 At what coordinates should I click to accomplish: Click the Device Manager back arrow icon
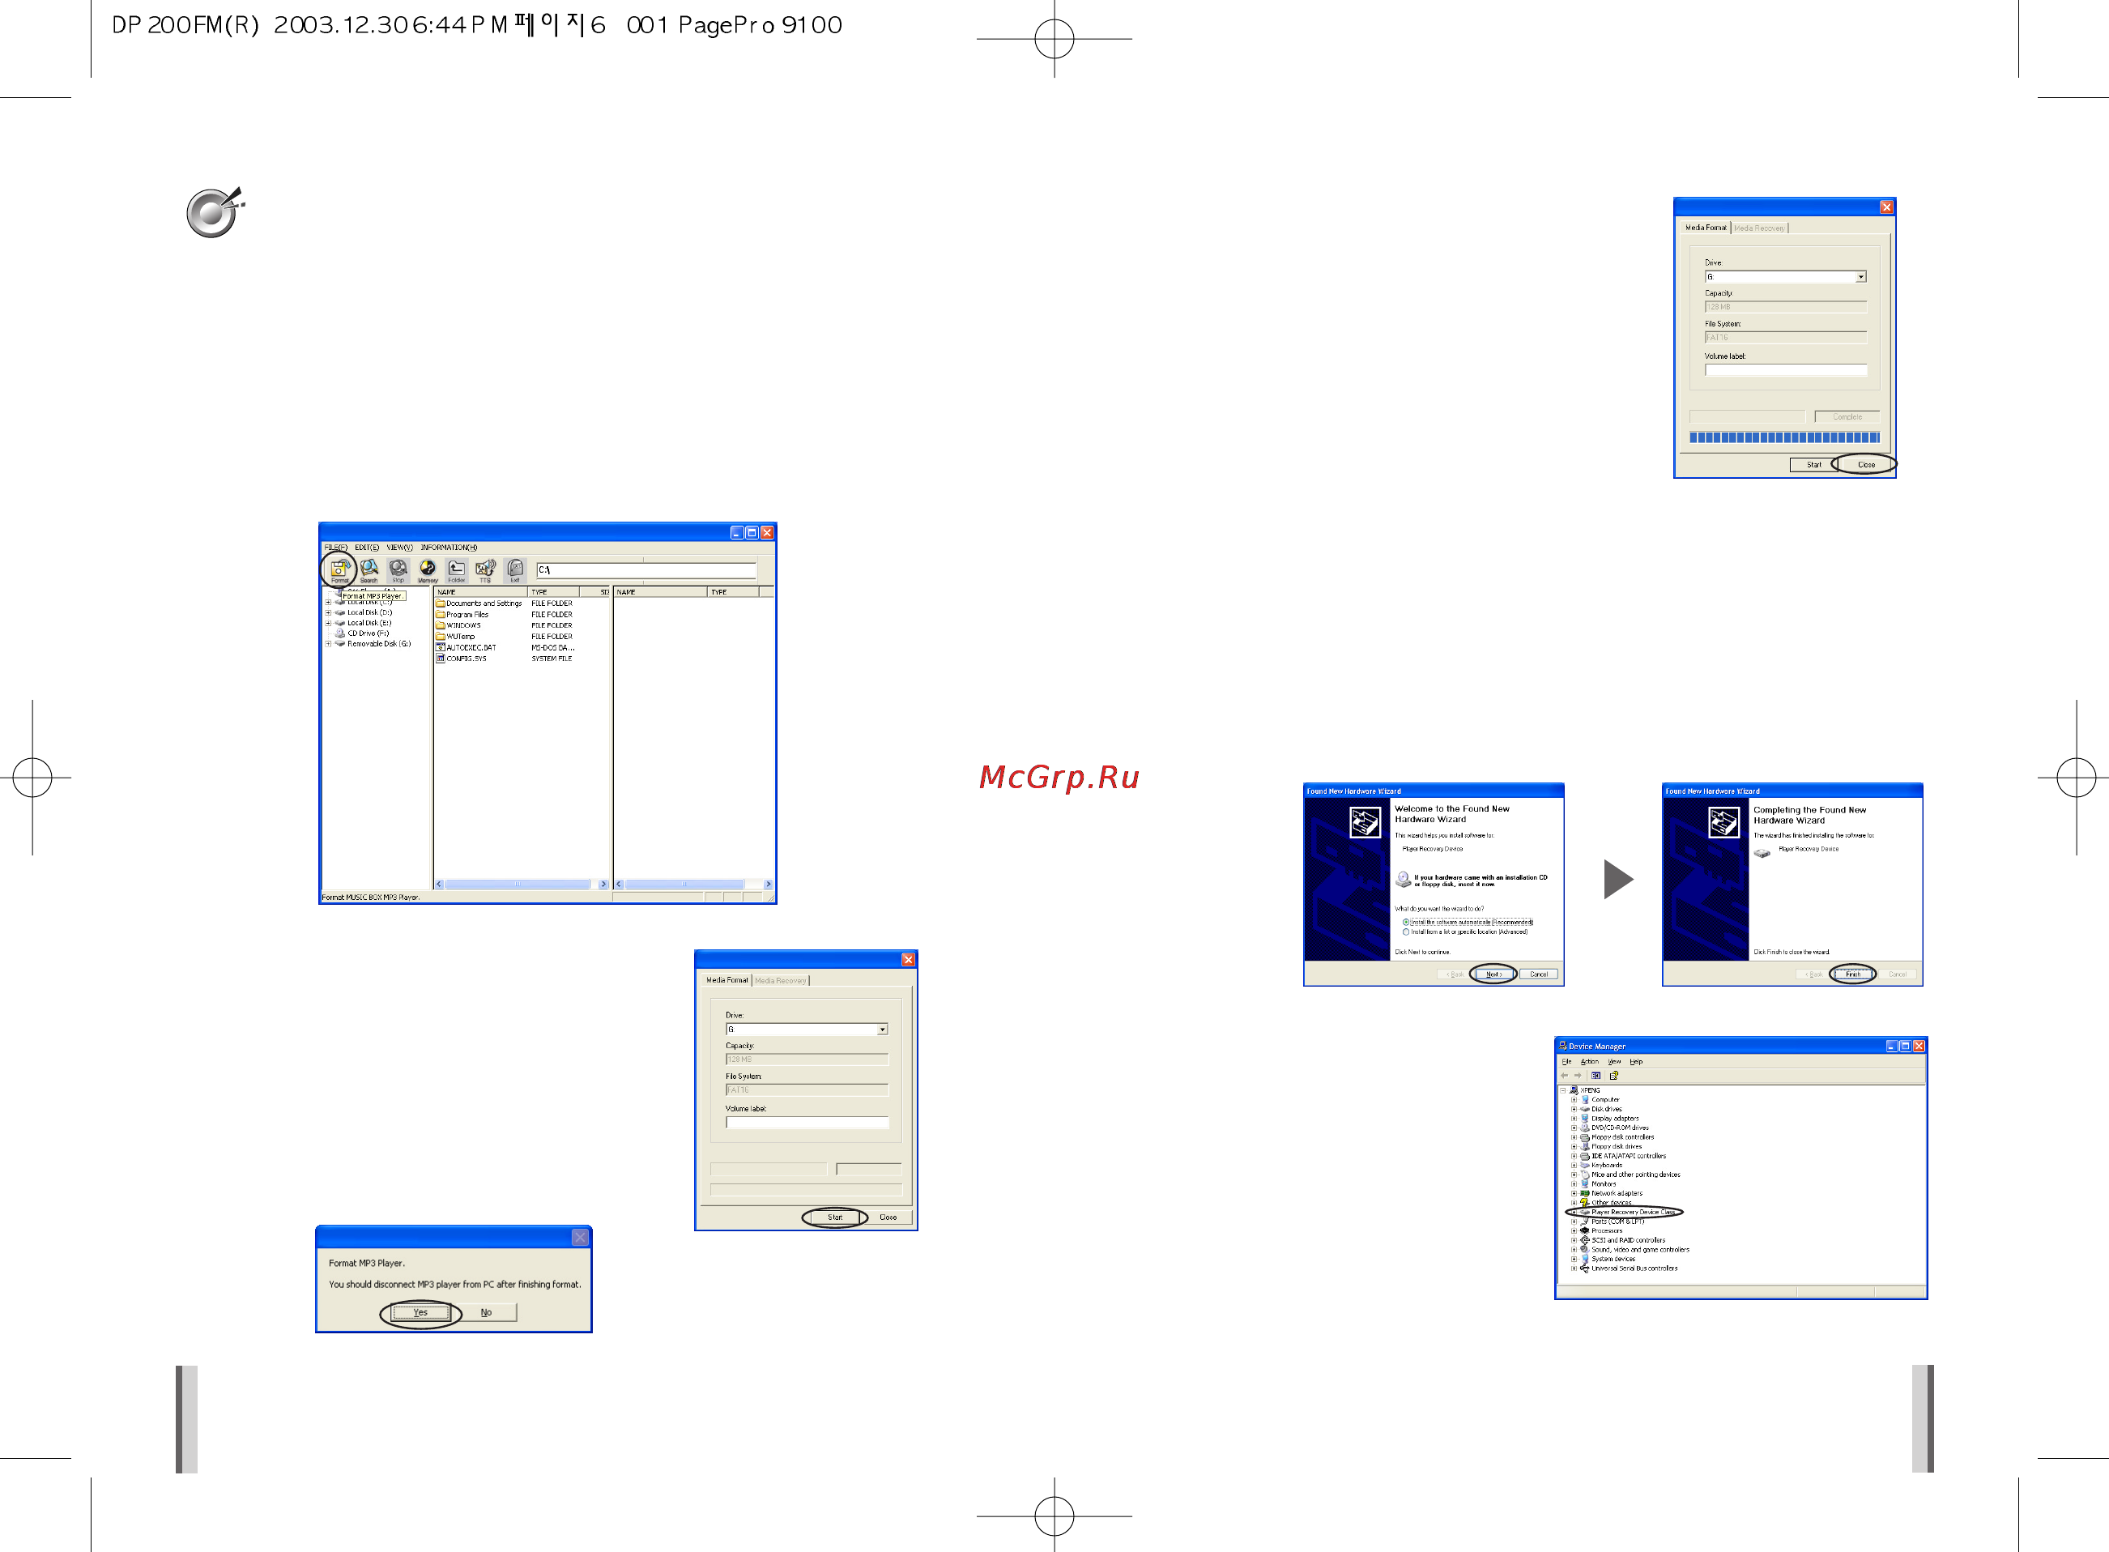(1564, 1075)
